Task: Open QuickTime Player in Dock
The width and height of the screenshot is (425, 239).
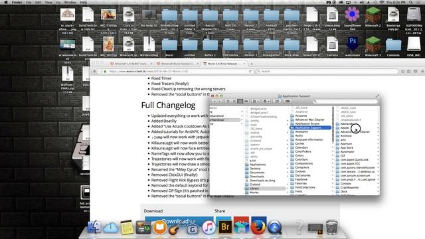Action: (x=274, y=227)
